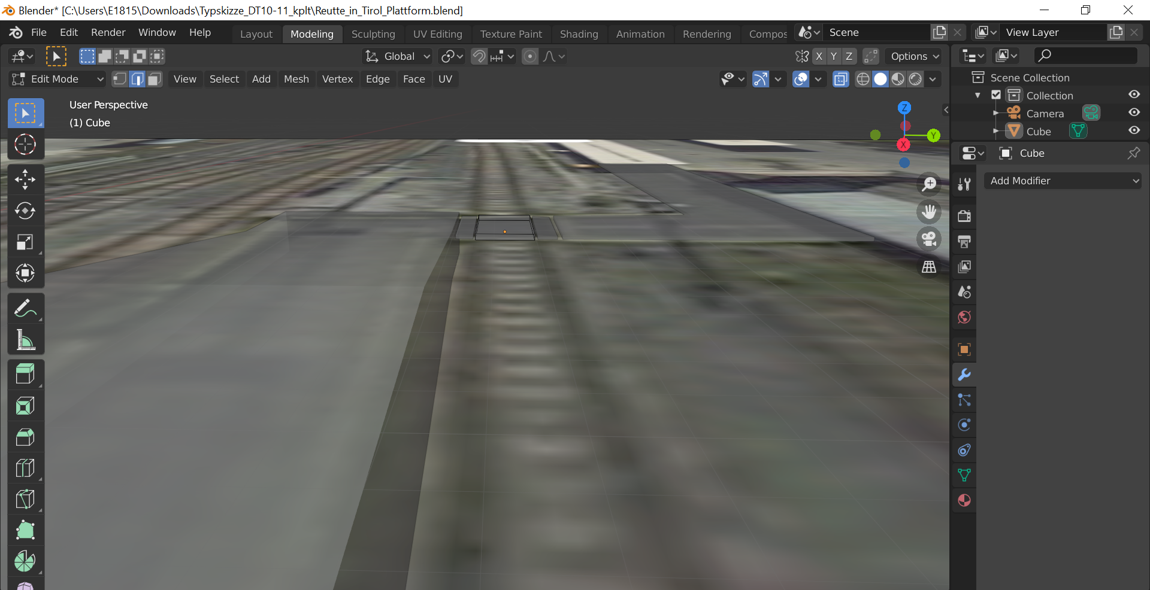Expand the Camera item in outliner
This screenshot has height=590, width=1150.
995,113
